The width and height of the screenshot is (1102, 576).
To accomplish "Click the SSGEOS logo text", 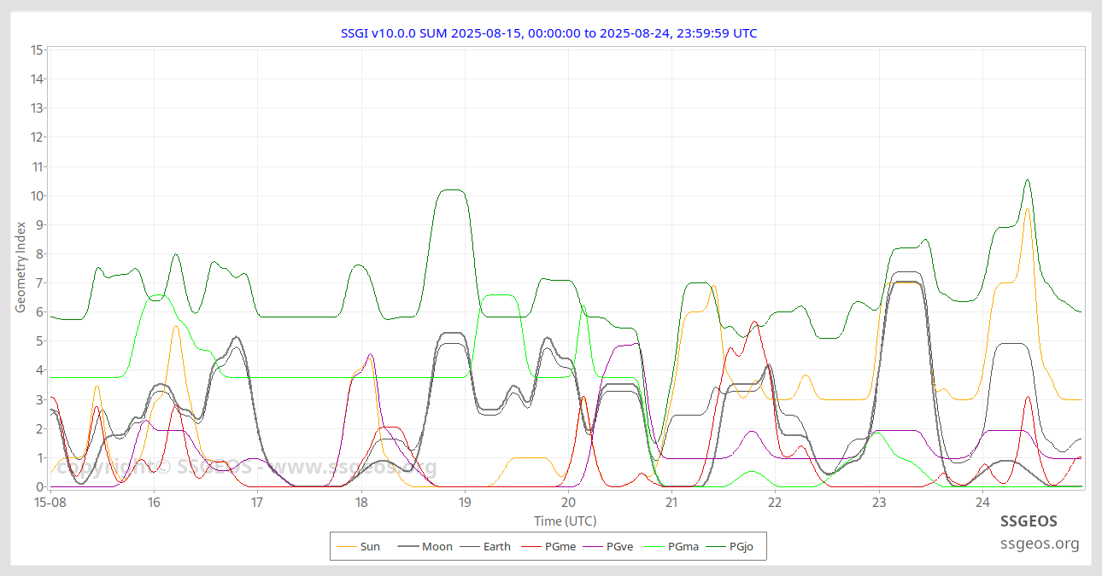I will coord(1029,521).
